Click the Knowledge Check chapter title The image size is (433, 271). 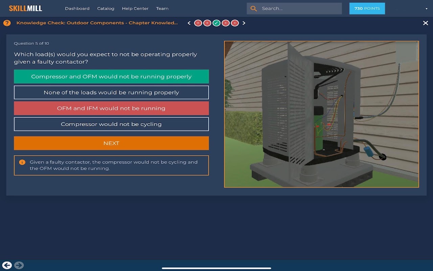tap(97, 23)
